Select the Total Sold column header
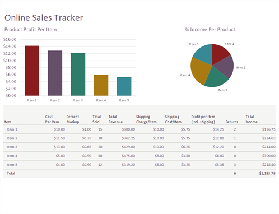The width and height of the screenshot is (279, 214). pyautogui.click(x=96, y=119)
